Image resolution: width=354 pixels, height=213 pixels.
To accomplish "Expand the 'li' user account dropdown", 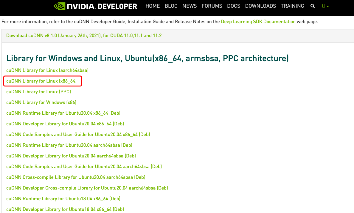I will click(x=325, y=6).
